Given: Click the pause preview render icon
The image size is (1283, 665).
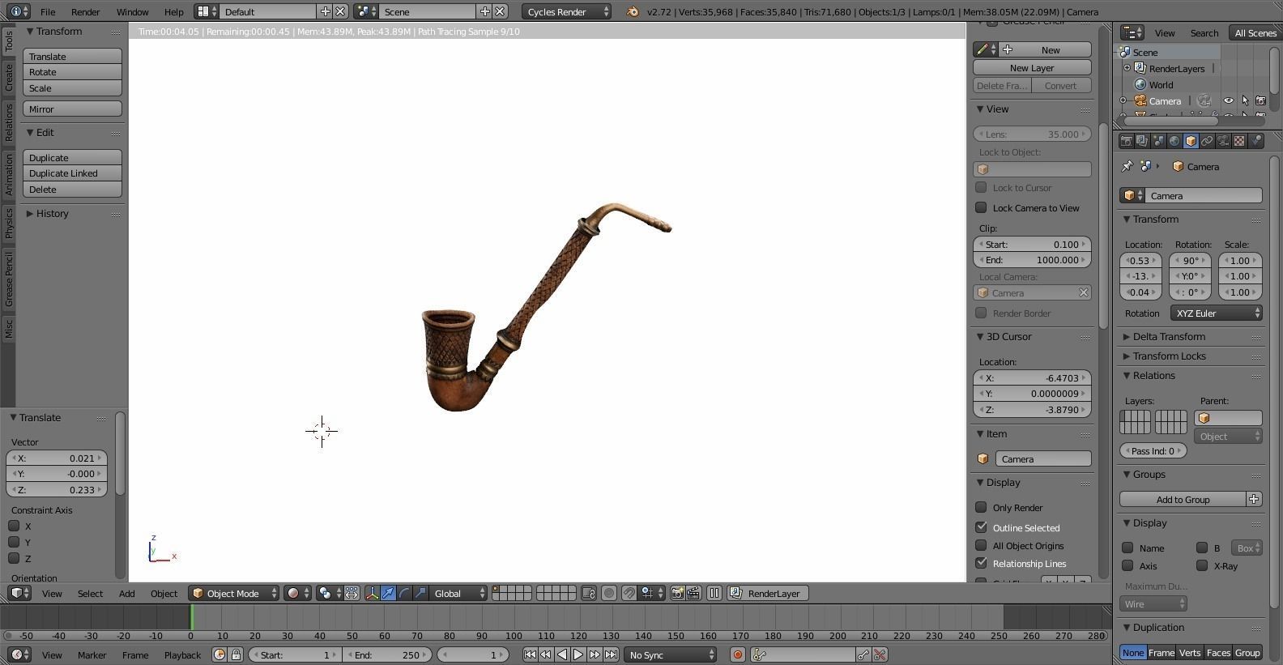Looking at the screenshot, I should pos(714,594).
